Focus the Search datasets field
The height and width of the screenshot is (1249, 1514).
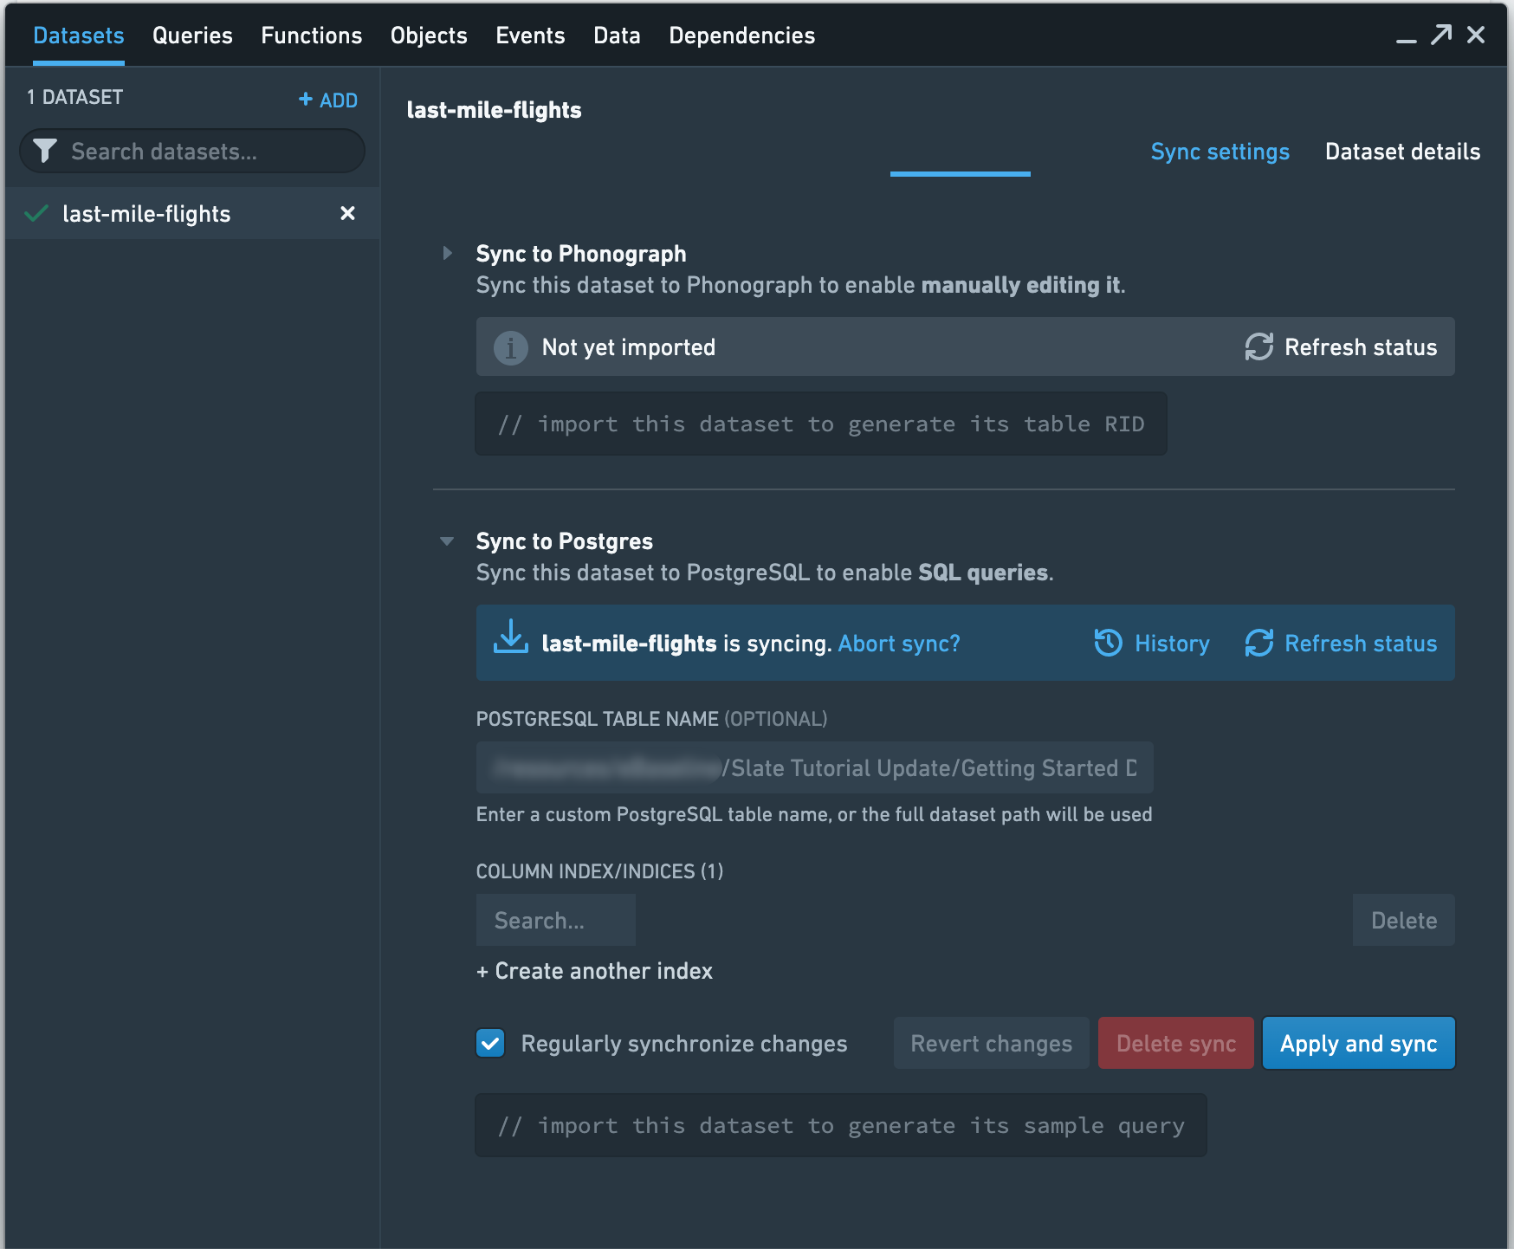(192, 152)
